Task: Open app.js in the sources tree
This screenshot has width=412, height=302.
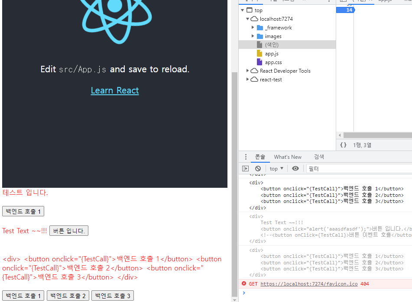Action: pos(272,54)
